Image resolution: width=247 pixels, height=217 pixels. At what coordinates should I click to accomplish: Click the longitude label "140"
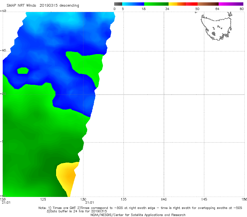coord(164,199)
